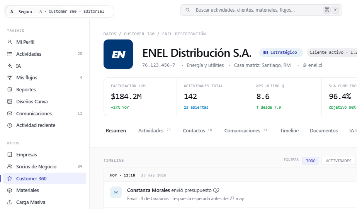This screenshot has width=357, height=209.
Task: Click the Command key shortcut badge
Action: tap(327, 10)
